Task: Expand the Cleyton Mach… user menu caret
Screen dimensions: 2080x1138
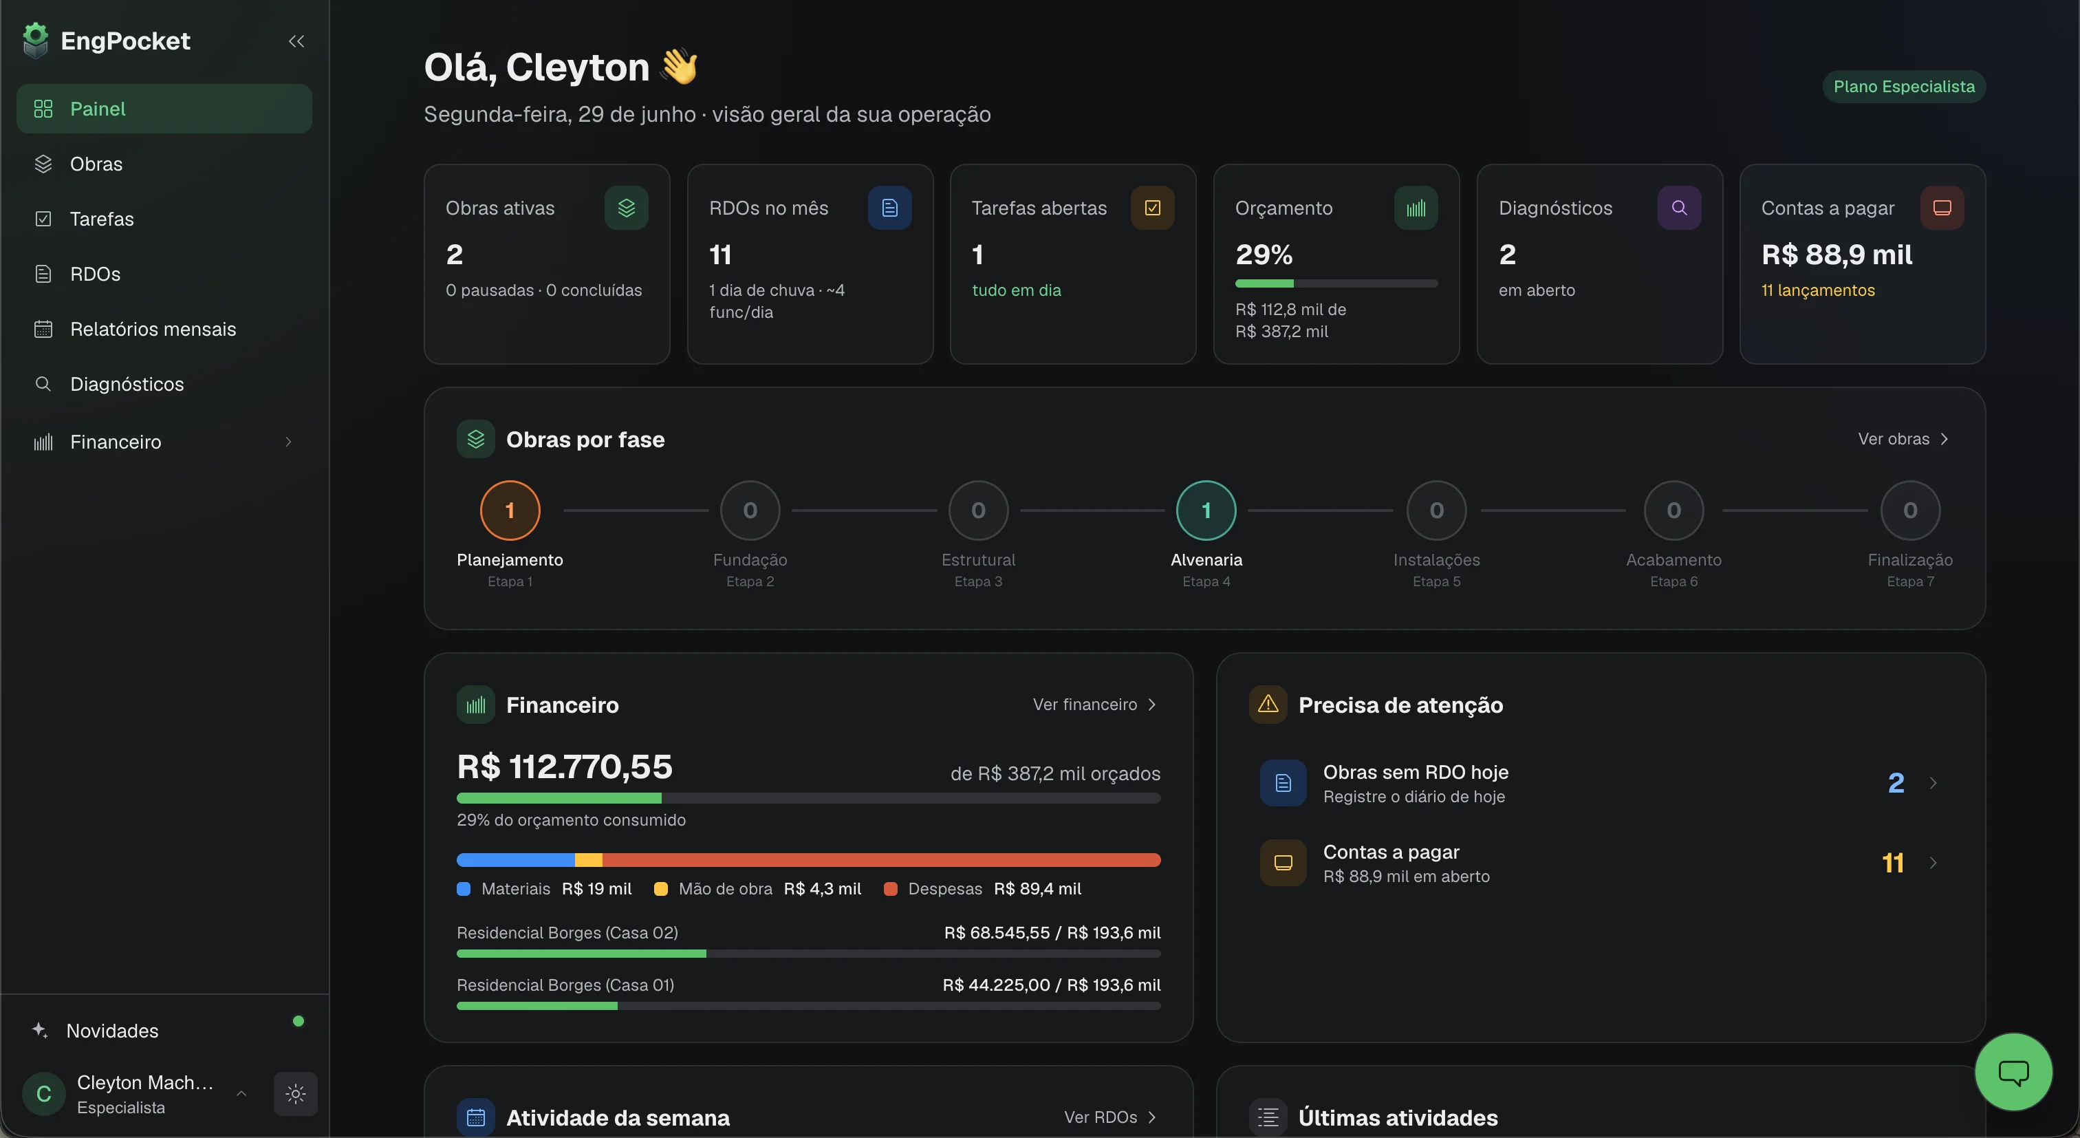Action: pyautogui.click(x=241, y=1093)
